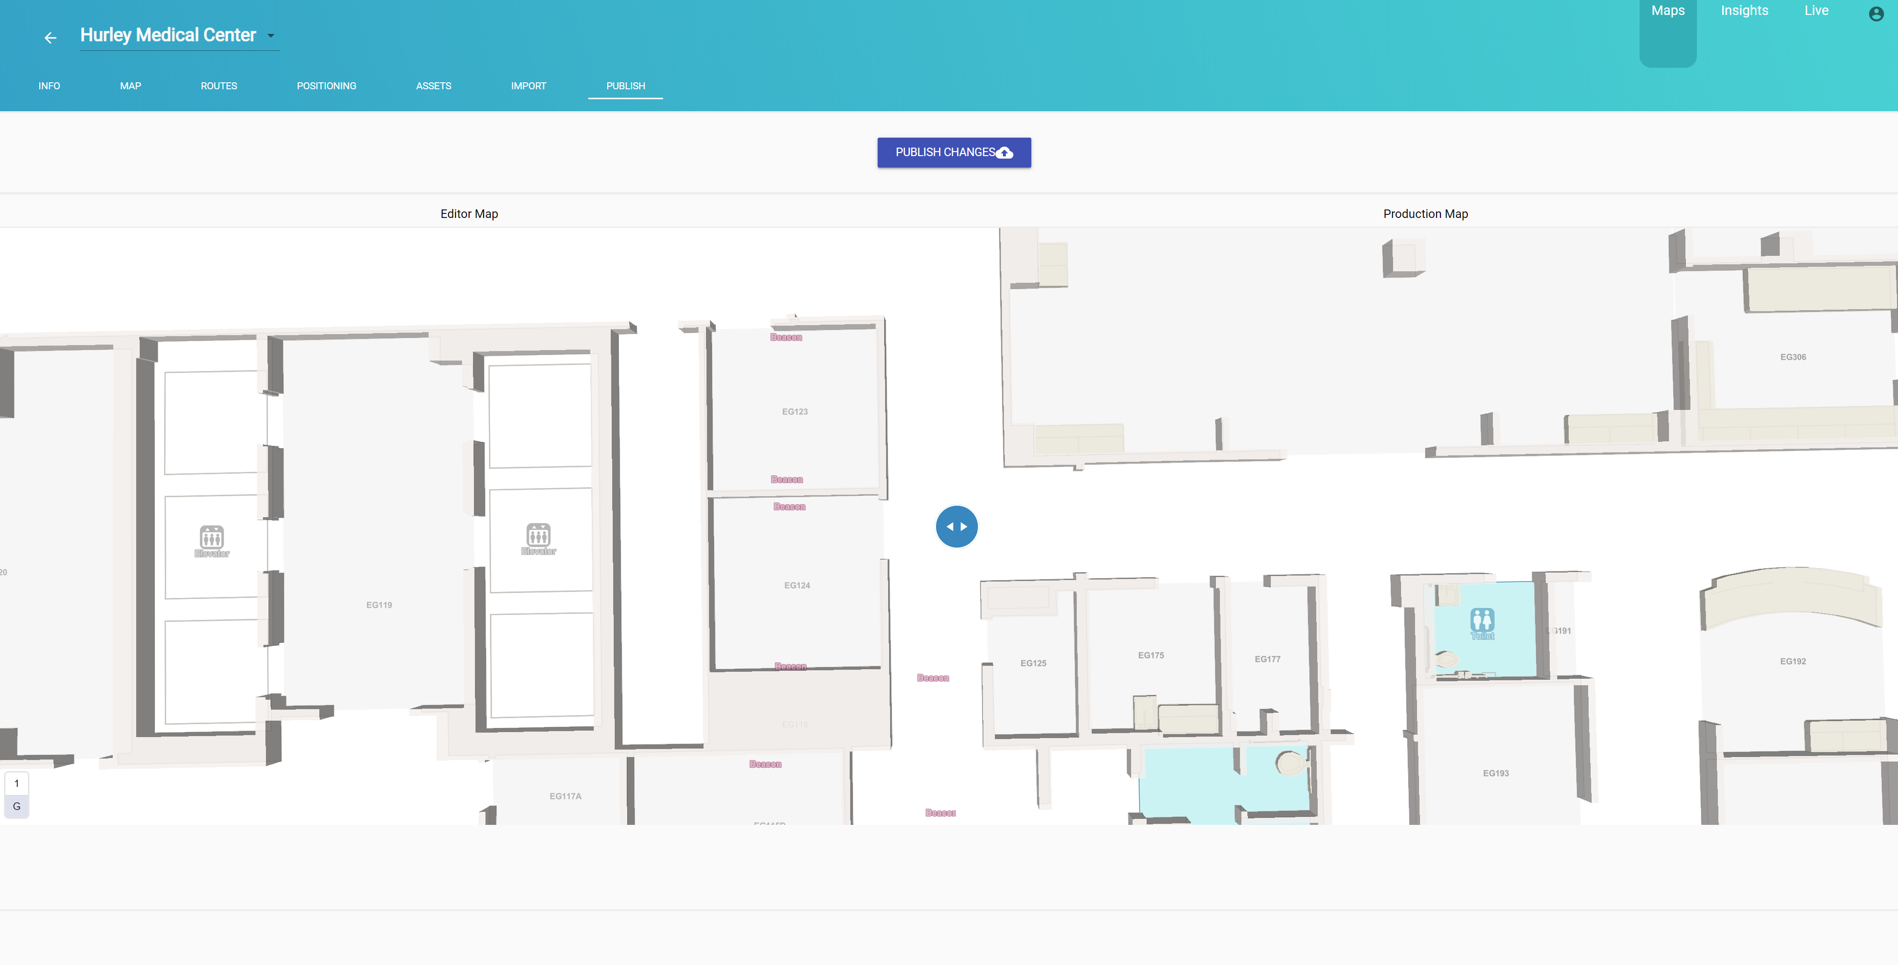Open the ASSETS tab
Image resolution: width=1898 pixels, height=965 pixels.
[433, 85]
